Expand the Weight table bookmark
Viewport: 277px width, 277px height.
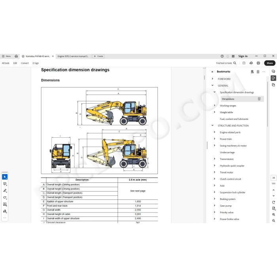point(214,112)
